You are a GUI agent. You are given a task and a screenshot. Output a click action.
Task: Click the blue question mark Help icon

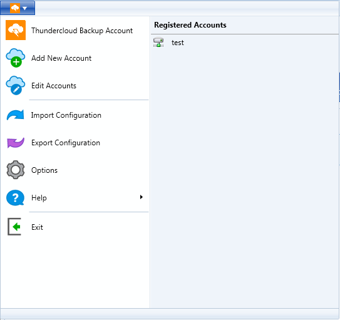click(15, 197)
